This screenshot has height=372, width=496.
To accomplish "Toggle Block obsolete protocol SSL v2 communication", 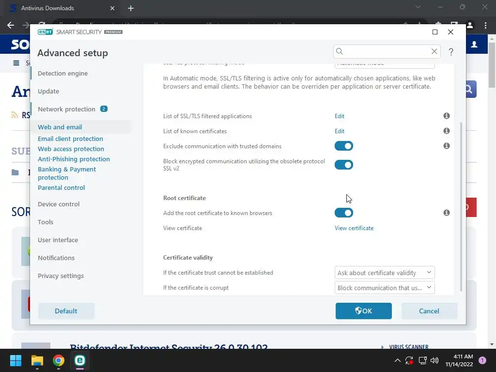I will click(344, 165).
